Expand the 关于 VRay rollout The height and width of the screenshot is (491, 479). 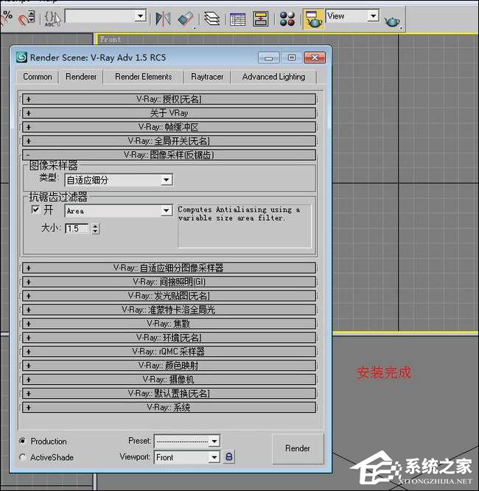[169, 113]
